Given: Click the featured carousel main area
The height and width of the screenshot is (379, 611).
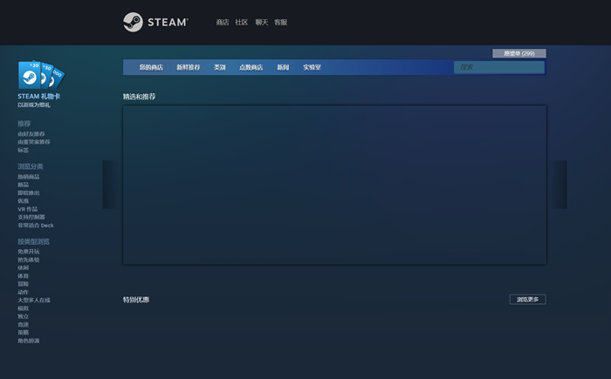Looking at the screenshot, I should pyautogui.click(x=334, y=185).
